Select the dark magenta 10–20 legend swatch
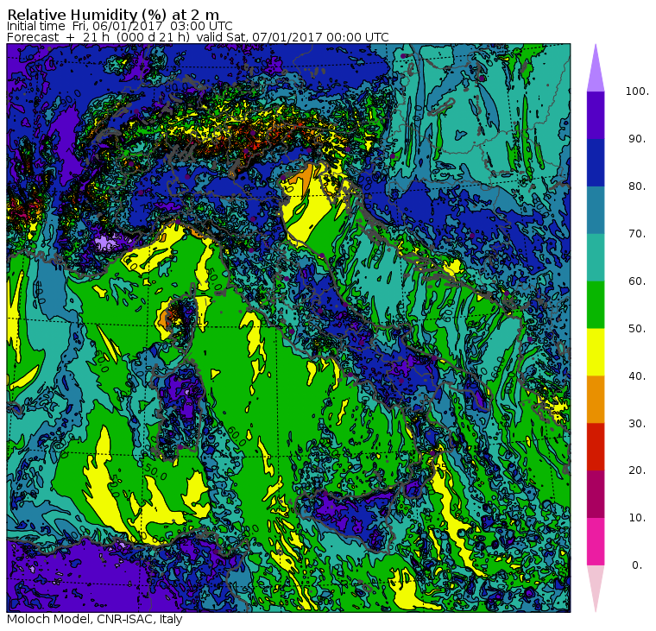The height and width of the screenshot is (631, 656). pyautogui.click(x=596, y=494)
